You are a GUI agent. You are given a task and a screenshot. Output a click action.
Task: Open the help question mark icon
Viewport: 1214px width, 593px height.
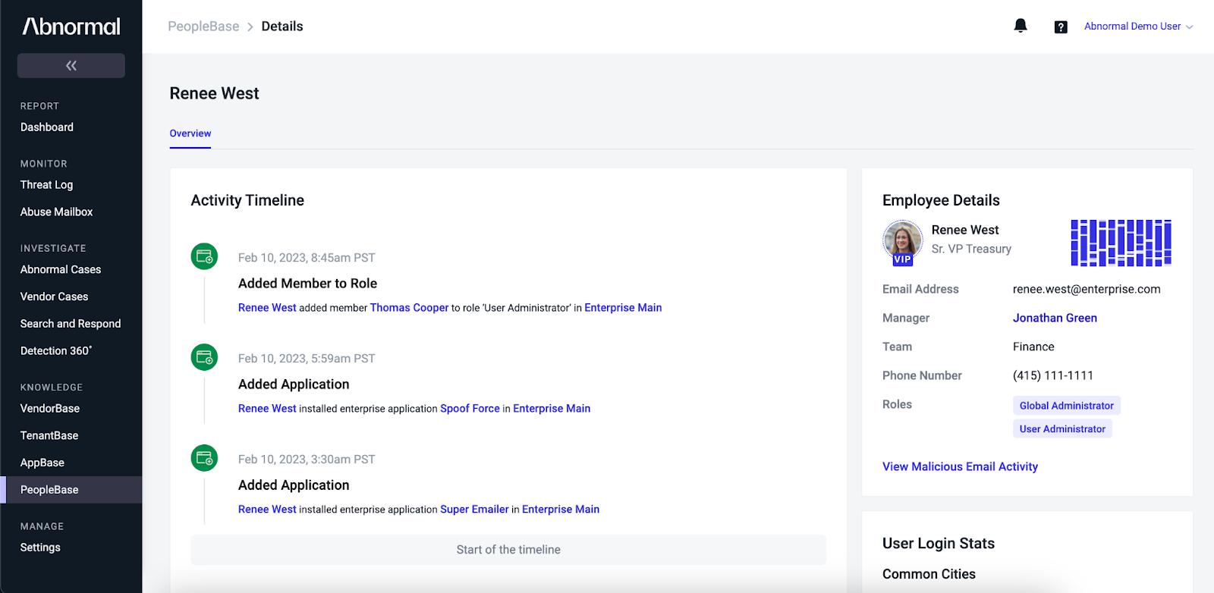click(x=1061, y=27)
